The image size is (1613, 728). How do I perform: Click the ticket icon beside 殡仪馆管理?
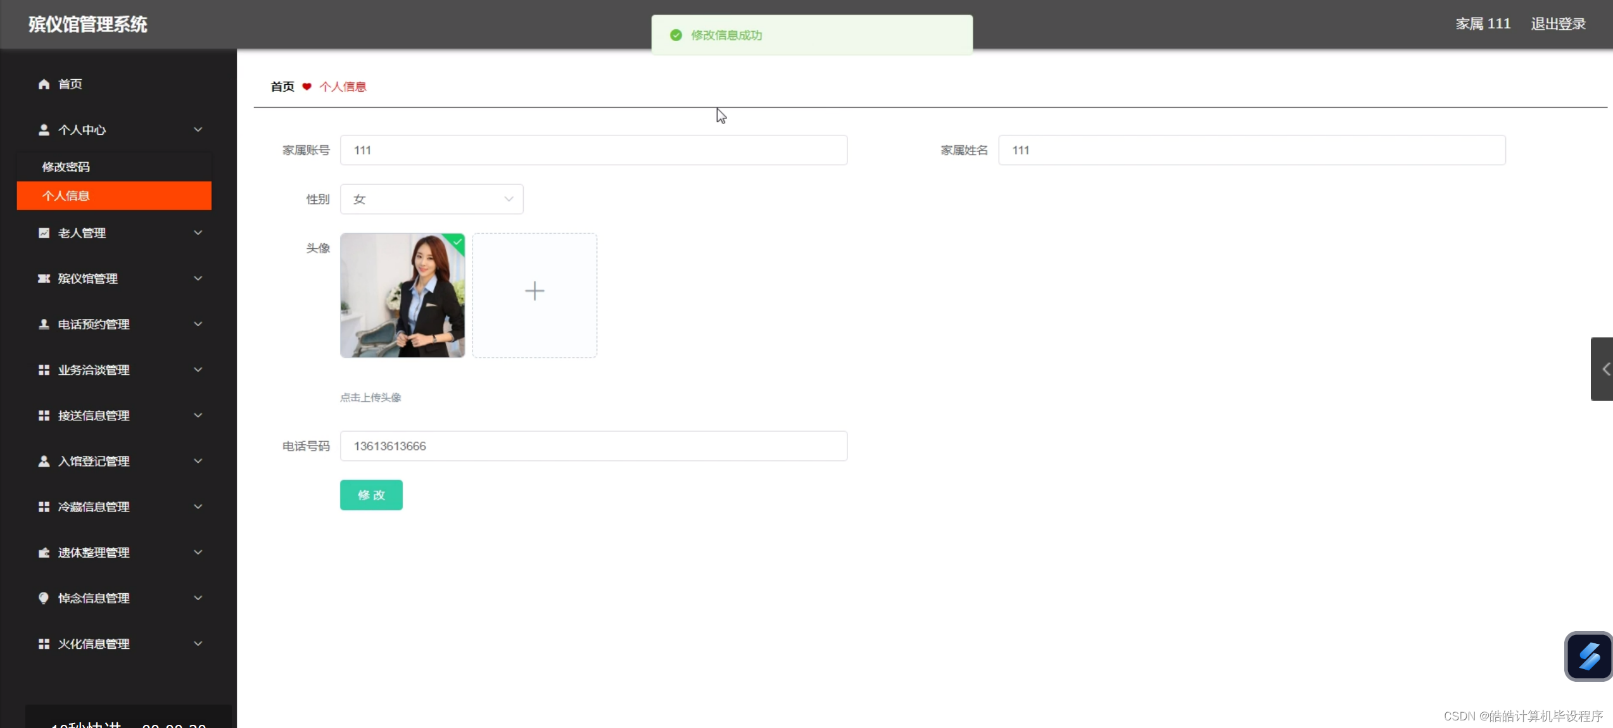coord(44,279)
